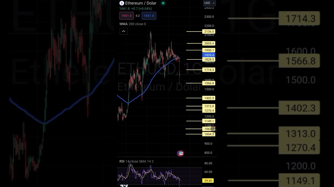
Task: Click the 900.0 price scale value
Action: (x=208, y=144)
